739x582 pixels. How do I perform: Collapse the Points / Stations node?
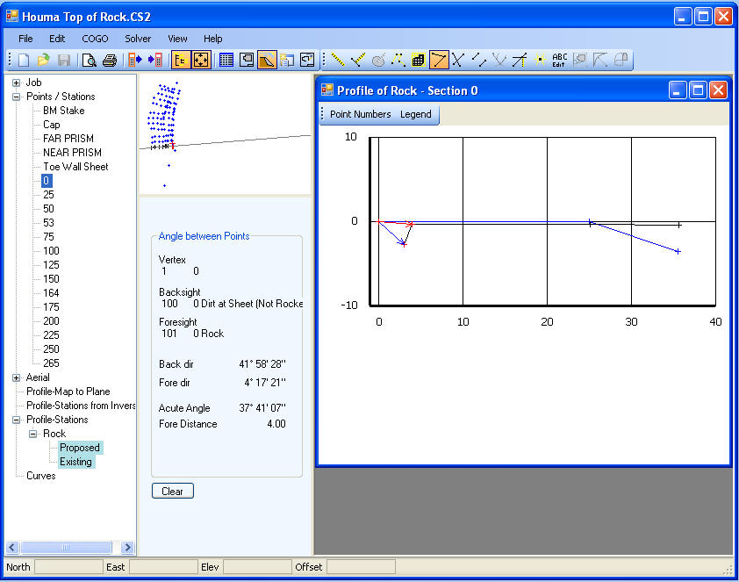(x=16, y=97)
